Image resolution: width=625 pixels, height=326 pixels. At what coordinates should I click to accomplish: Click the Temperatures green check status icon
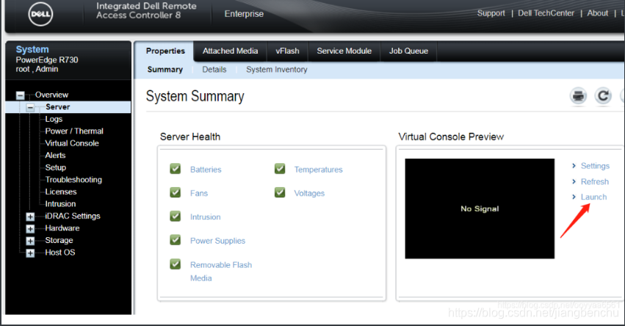tap(280, 169)
